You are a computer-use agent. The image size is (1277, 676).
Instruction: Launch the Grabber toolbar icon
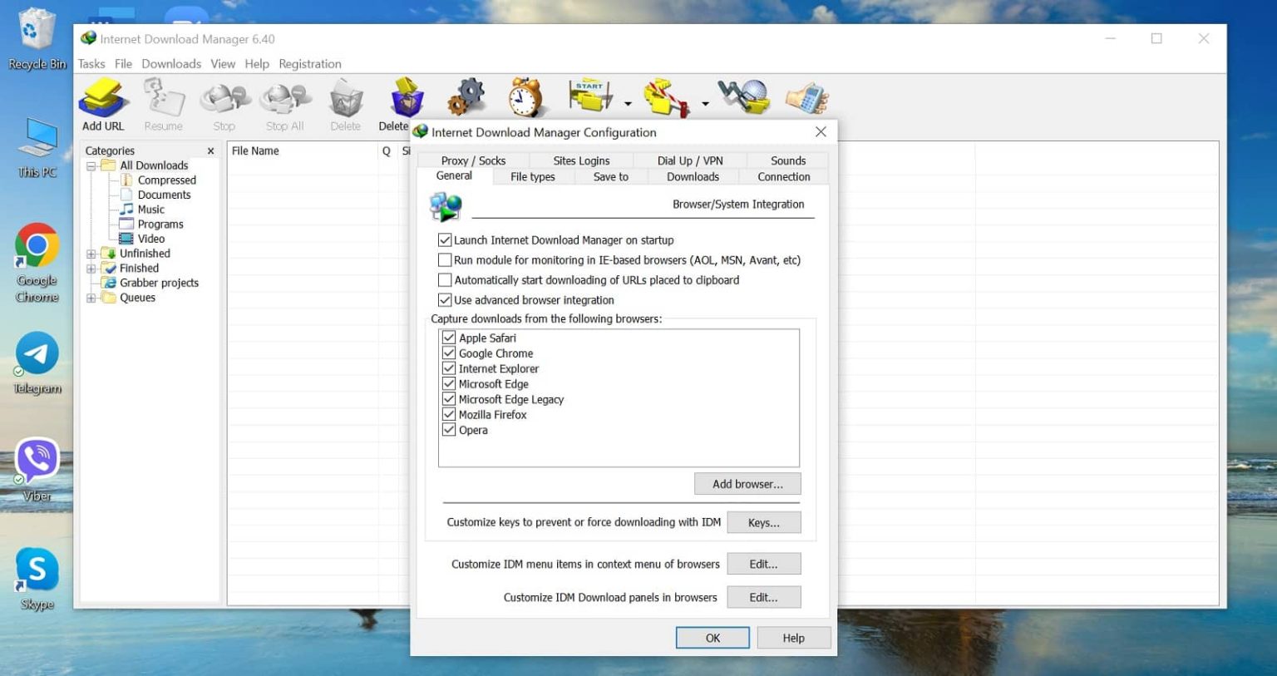(x=743, y=97)
